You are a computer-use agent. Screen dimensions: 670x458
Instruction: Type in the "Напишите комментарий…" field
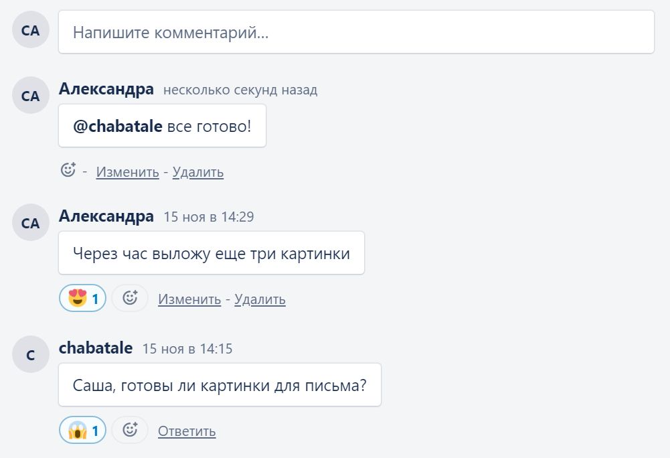(x=356, y=32)
